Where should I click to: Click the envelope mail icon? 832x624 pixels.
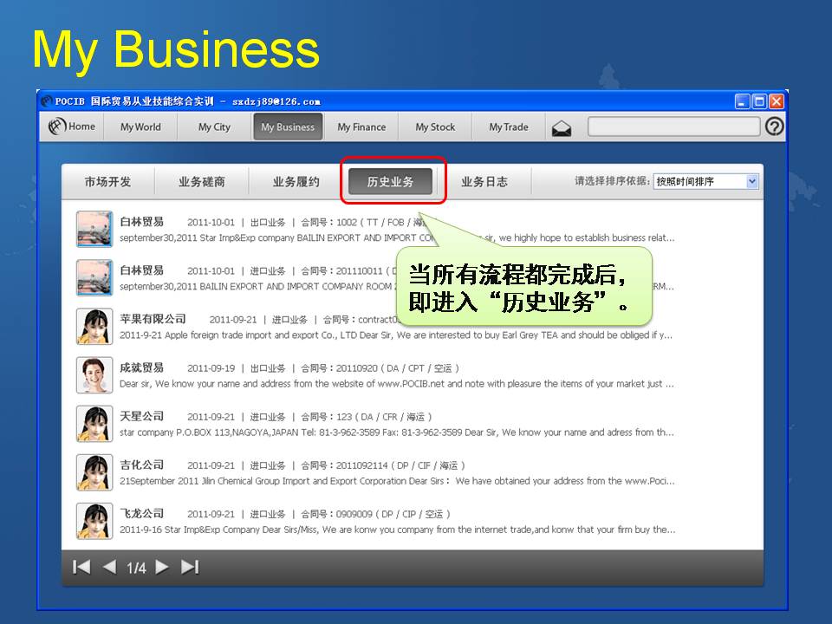click(x=562, y=128)
